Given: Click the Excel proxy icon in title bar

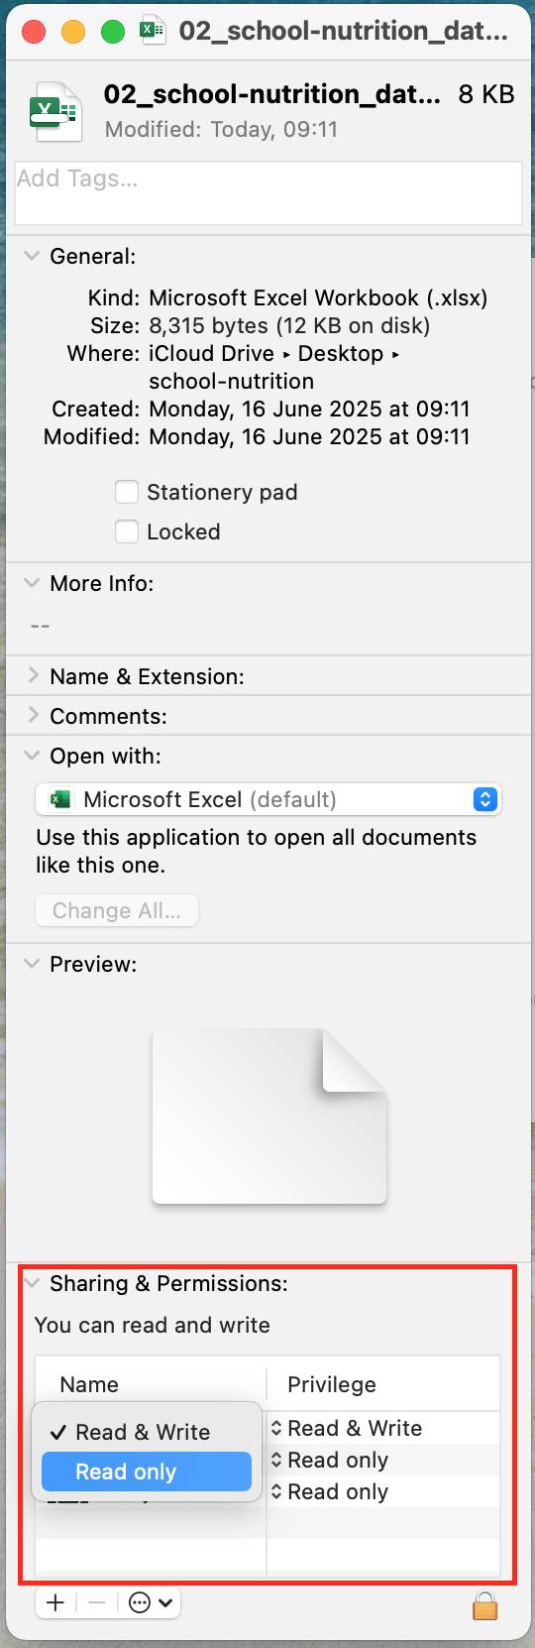Looking at the screenshot, I should pos(152,31).
